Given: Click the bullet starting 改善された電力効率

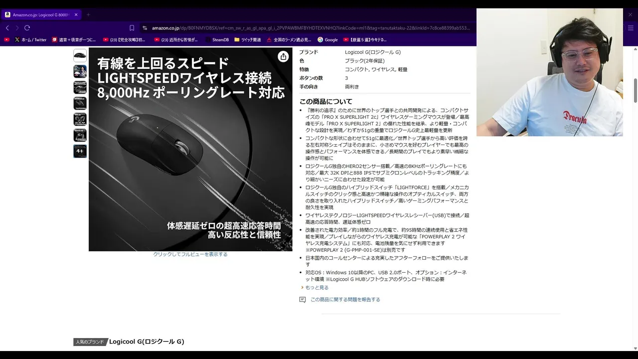Looking at the screenshot, I should click(x=387, y=240).
